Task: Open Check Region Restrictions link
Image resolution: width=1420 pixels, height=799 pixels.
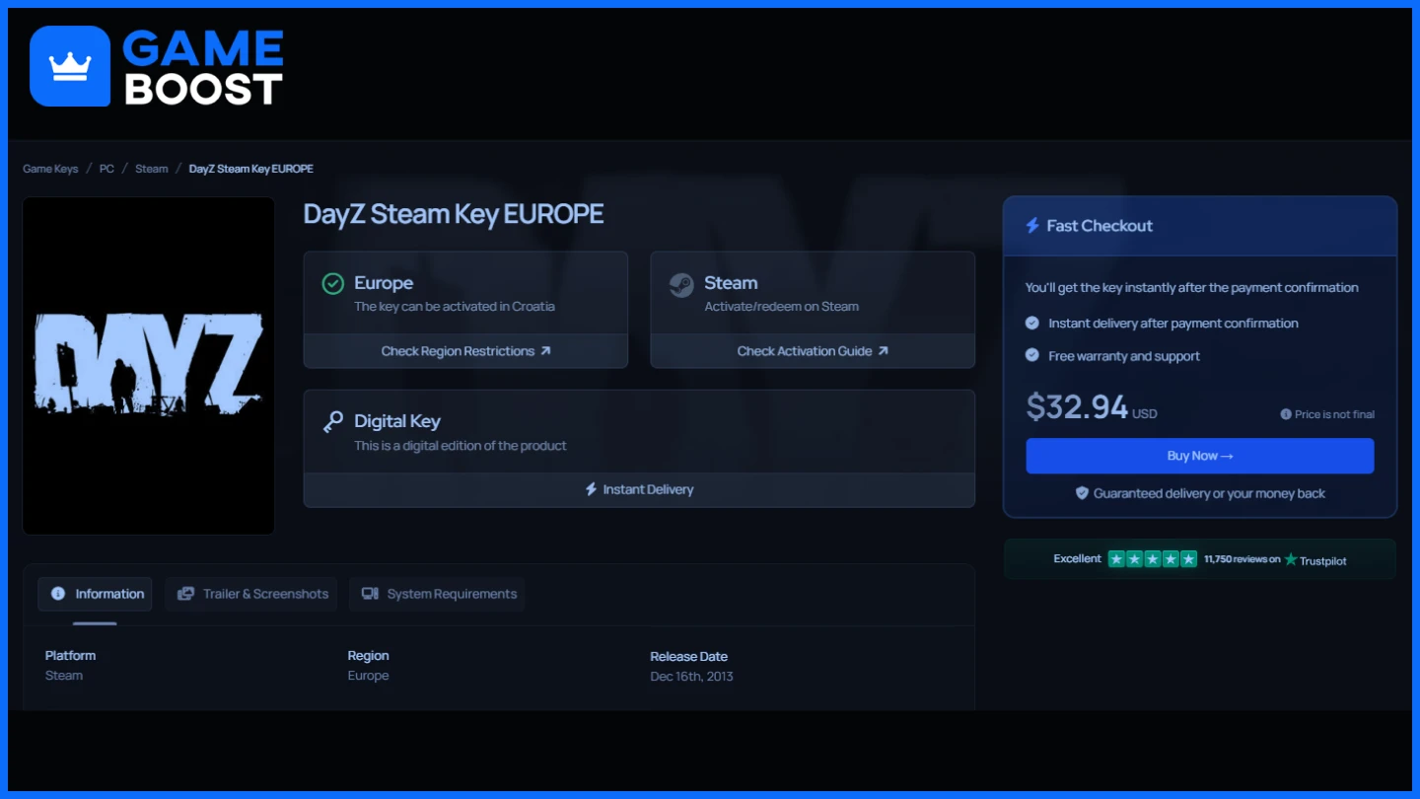Action: (465, 351)
